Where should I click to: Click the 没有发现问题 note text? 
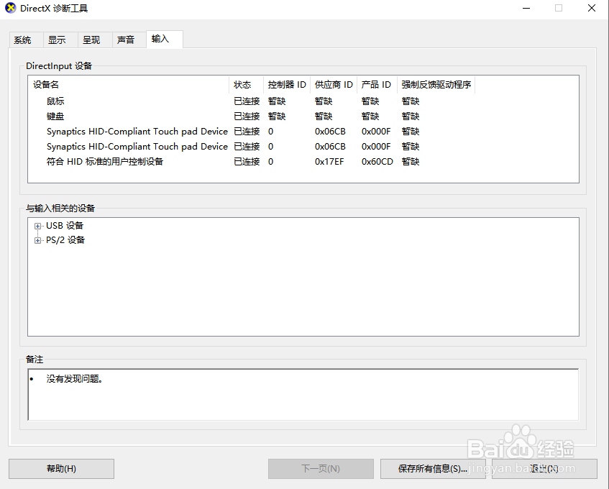click(75, 379)
